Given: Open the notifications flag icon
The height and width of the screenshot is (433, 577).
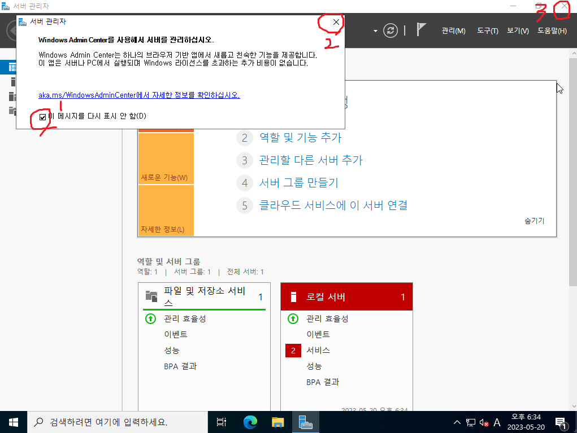Looking at the screenshot, I should coord(421,29).
